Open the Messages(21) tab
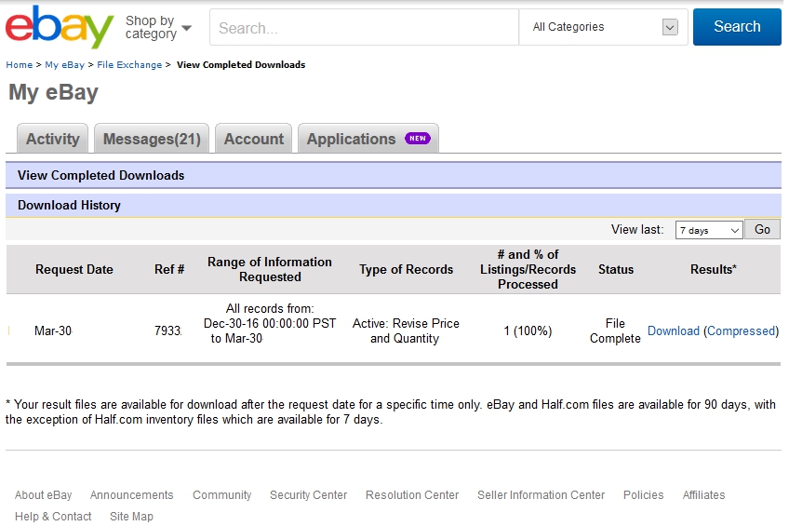789x526 pixels. [x=152, y=139]
